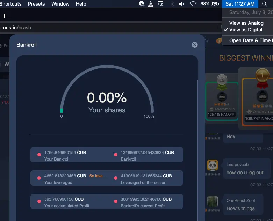Click red dot beside Your leveraged

pyautogui.click(x=39, y=178)
